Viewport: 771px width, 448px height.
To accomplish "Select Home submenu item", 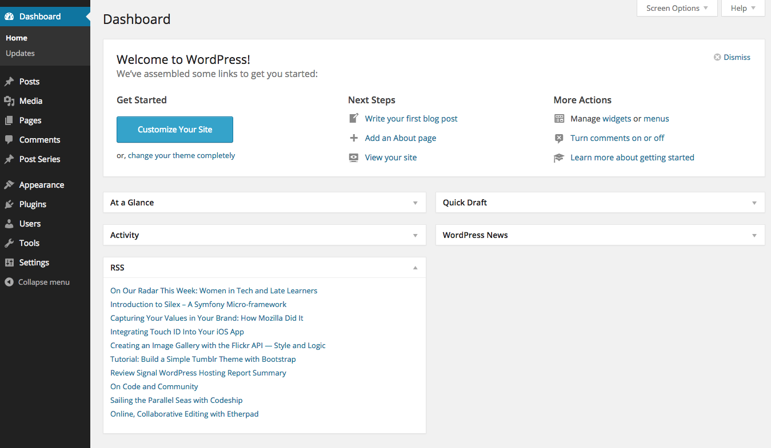I will pos(17,38).
